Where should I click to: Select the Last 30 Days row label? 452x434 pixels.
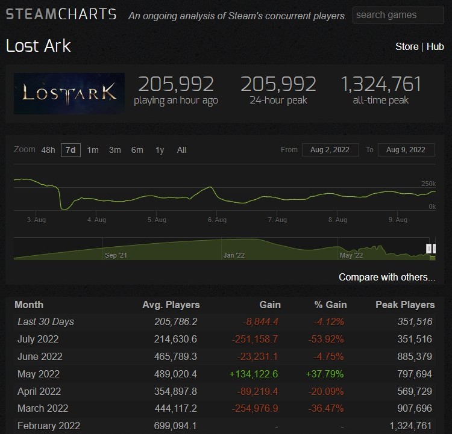click(x=46, y=321)
